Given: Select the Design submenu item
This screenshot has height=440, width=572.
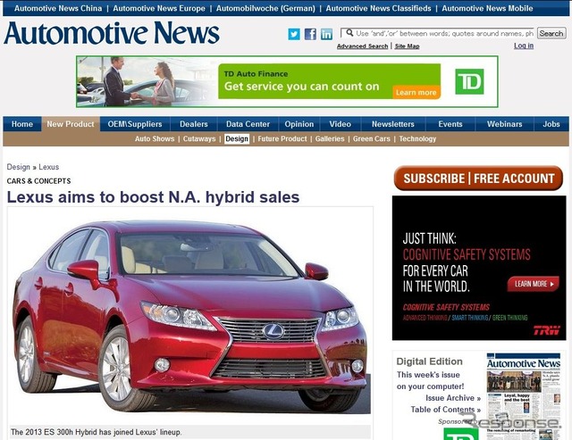Looking at the screenshot, I should (x=237, y=138).
